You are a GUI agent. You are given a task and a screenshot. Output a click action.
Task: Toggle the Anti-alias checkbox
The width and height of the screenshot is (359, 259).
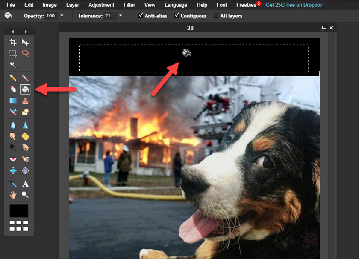click(141, 15)
